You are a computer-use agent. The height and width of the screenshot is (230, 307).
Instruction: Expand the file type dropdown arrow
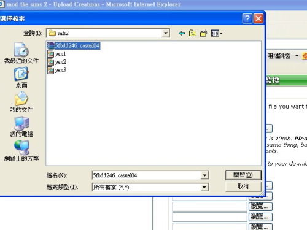204,187
